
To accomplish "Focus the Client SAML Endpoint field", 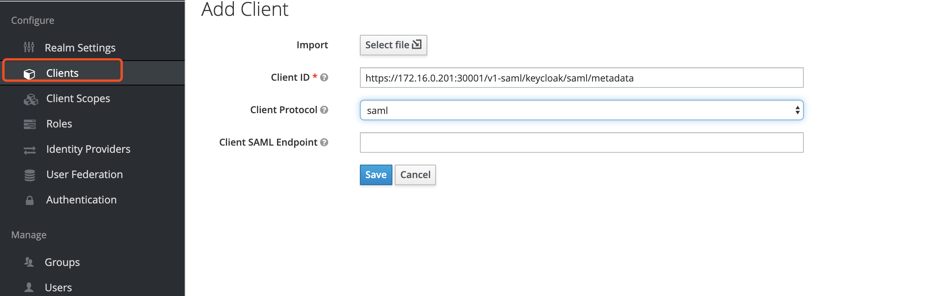I will click(581, 142).
